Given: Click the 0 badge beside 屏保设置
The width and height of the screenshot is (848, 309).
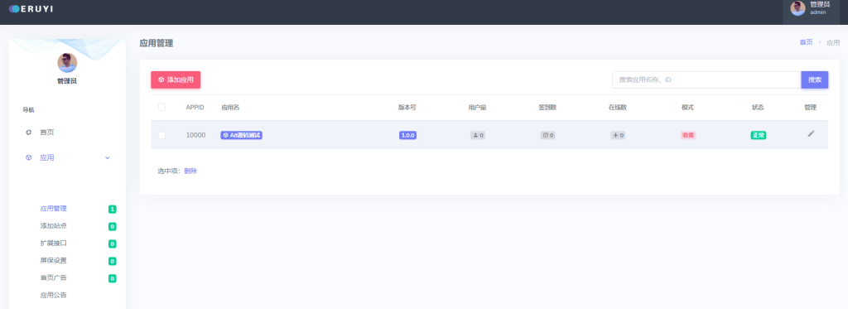Looking at the screenshot, I should coord(112,261).
